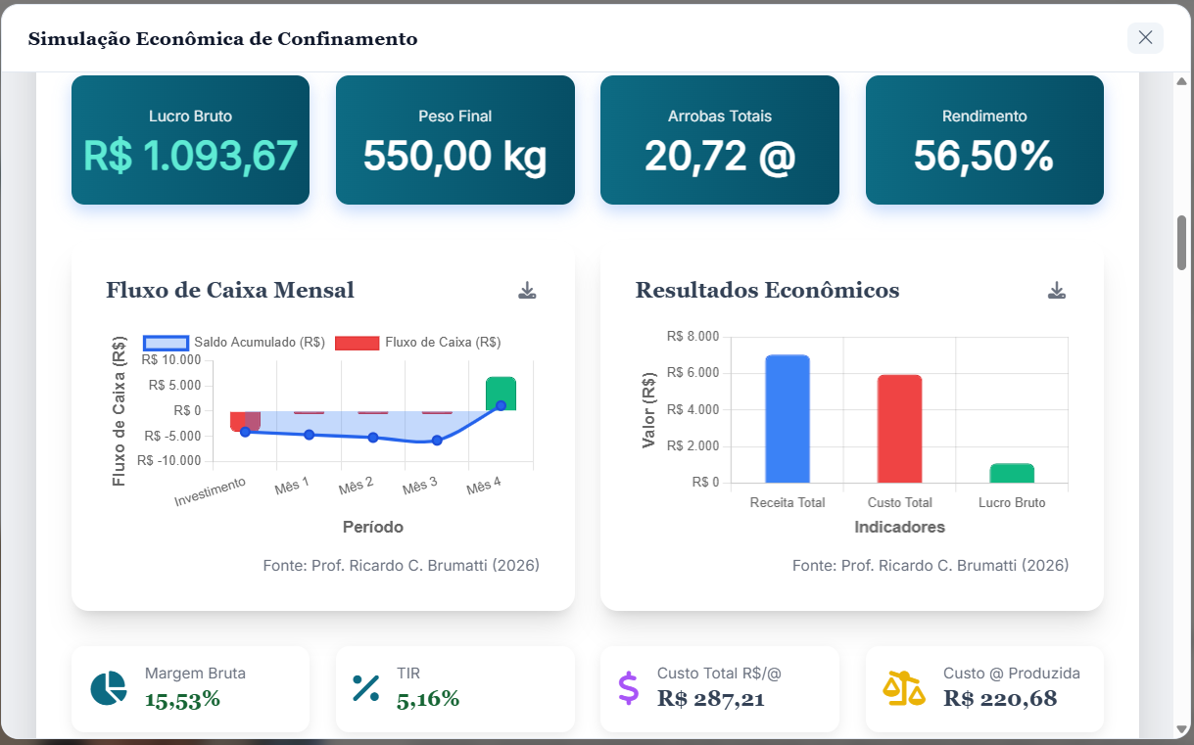
Task: Click the red Investimento cash flow bar
Action: click(x=245, y=421)
